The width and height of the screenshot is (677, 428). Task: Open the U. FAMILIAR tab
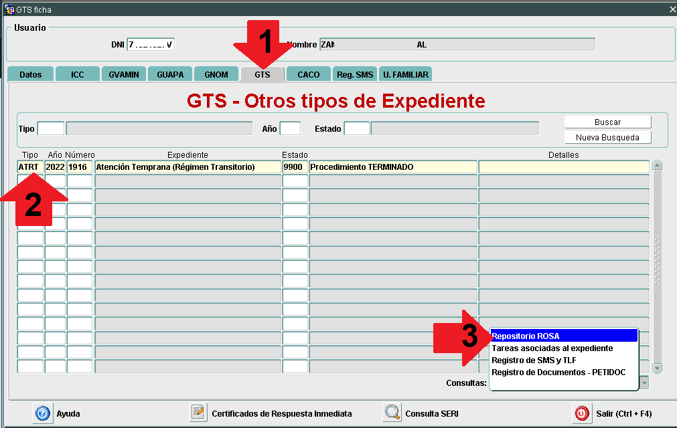pos(406,74)
